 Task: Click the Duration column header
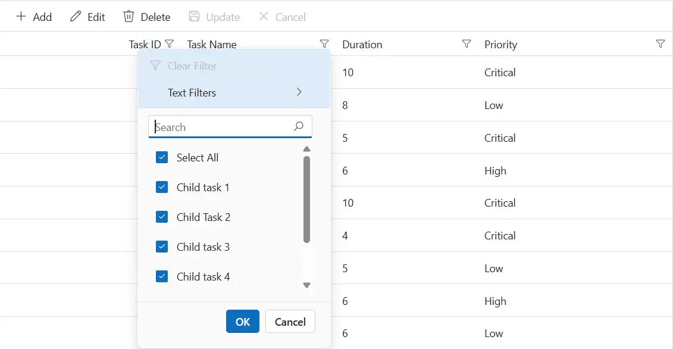362,44
